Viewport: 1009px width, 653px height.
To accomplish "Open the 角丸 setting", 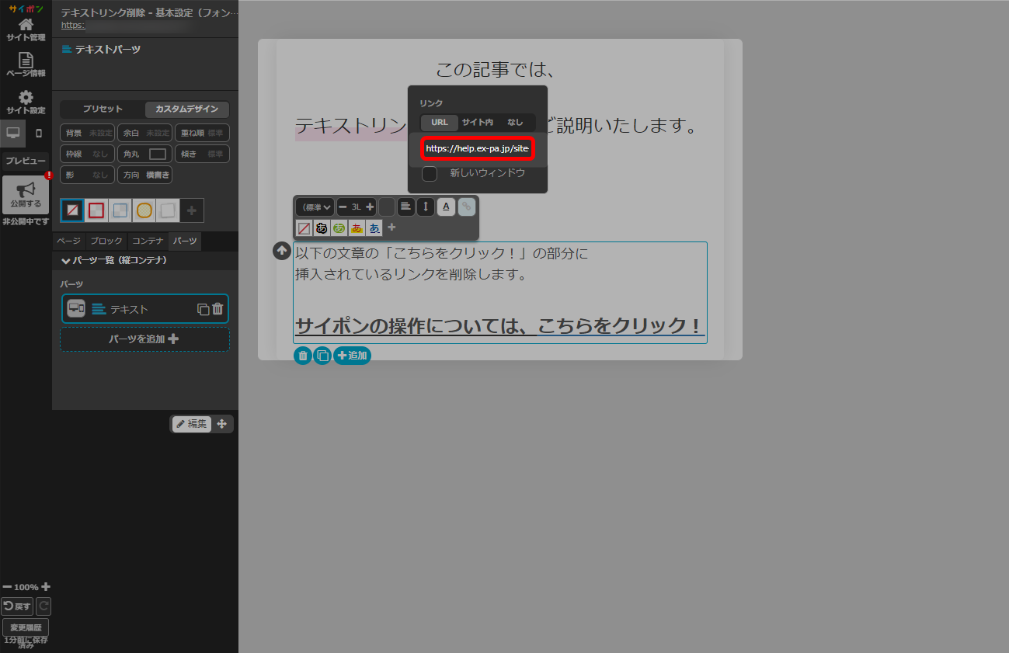I will tap(145, 154).
